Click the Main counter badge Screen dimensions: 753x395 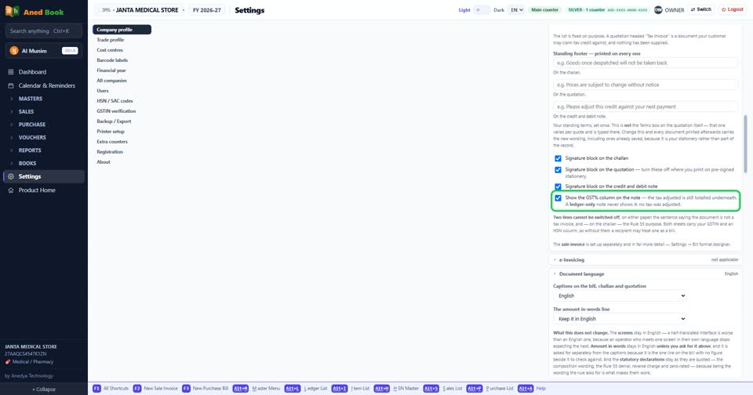pos(544,9)
